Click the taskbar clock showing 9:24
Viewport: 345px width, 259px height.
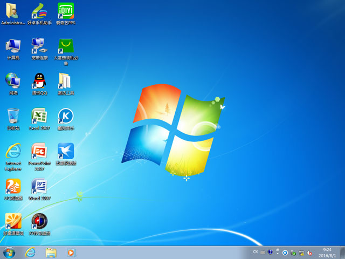(x=327, y=252)
